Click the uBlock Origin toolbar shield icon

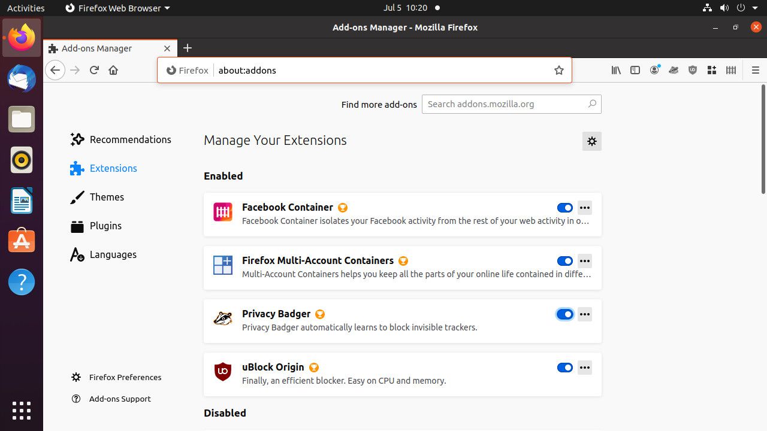(693, 70)
